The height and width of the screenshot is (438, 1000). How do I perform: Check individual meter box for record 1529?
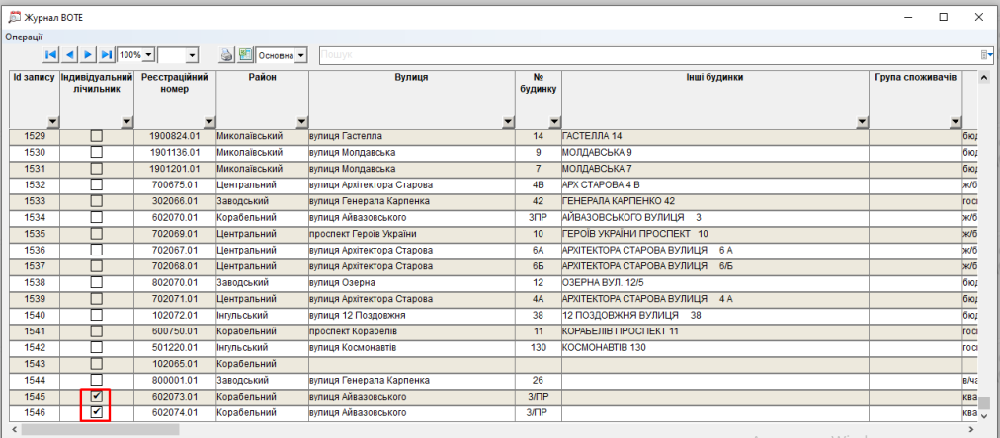96,136
